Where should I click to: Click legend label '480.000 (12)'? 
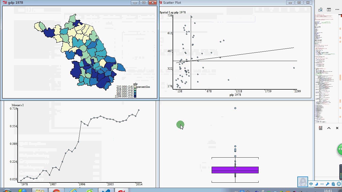(x=125, y=94)
